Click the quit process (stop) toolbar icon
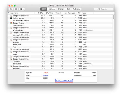122x95 pixels. tap(11, 9)
